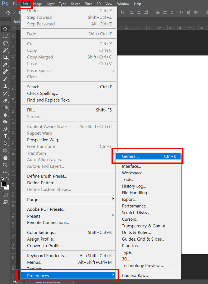This screenshot has width=208, height=284.
Task: Select the Crop tool
Action: [x=5, y=57]
